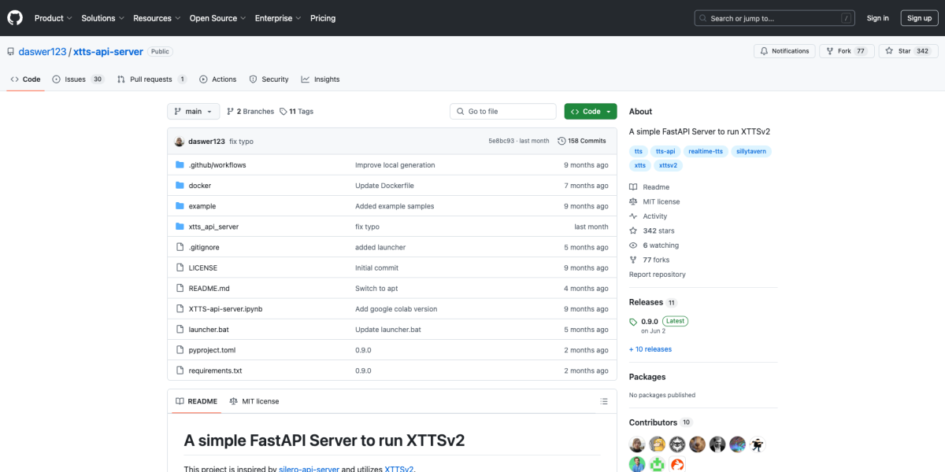Open the launcher.bat file
Screen dimensions: 945x472
click(209, 330)
